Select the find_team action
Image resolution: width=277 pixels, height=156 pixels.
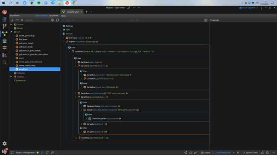pos(23,40)
